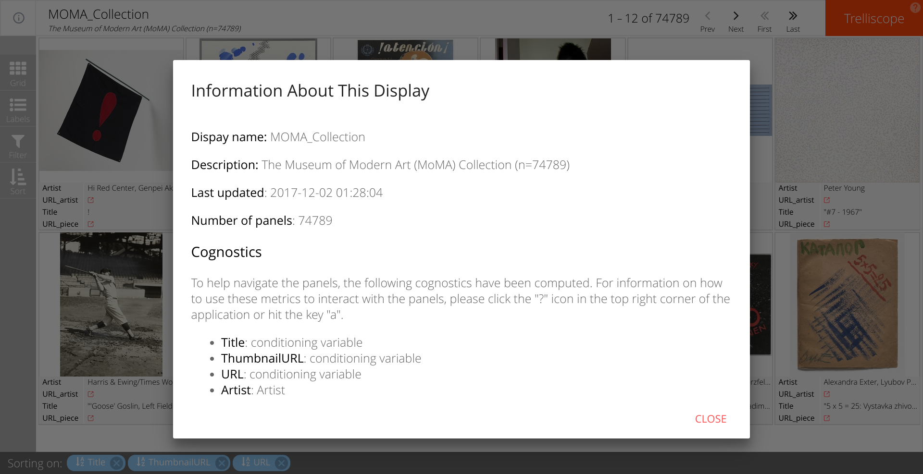Remove the URL sort chip
The height and width of the screenshot is (474, 923).
point(282,463)
